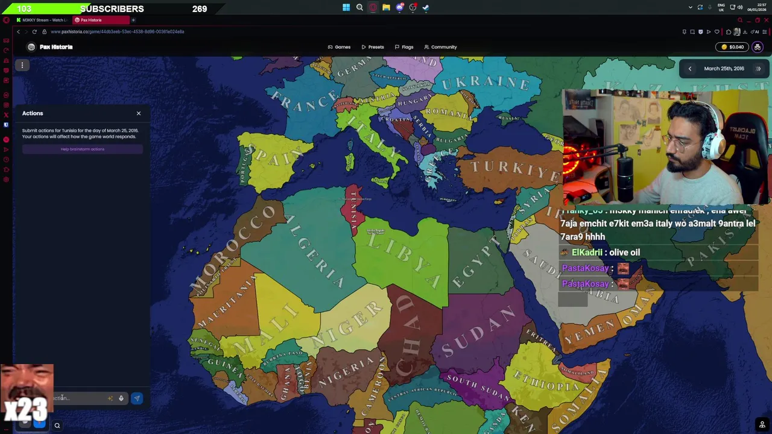Click the paxhistoria.co address bar
772x434 pixels.
pos(118,32)
